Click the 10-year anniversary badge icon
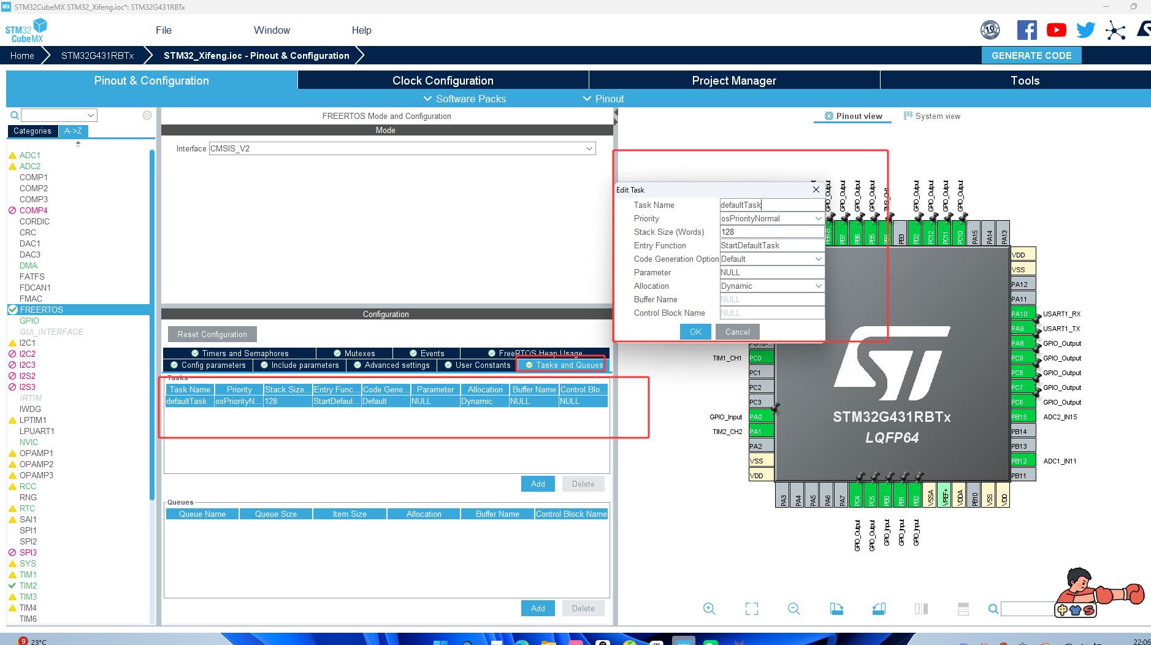Image resolution: width=1151 pixels, height=645 pixels. click(x=990, y=29)
